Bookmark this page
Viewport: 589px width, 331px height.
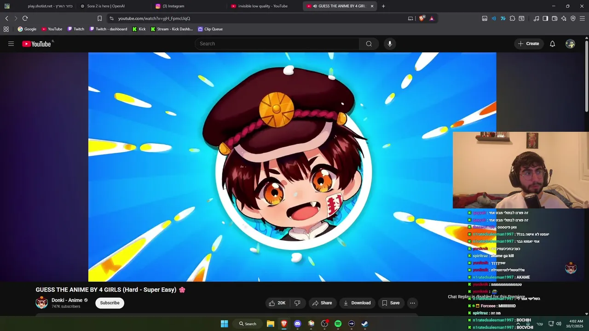99,18
